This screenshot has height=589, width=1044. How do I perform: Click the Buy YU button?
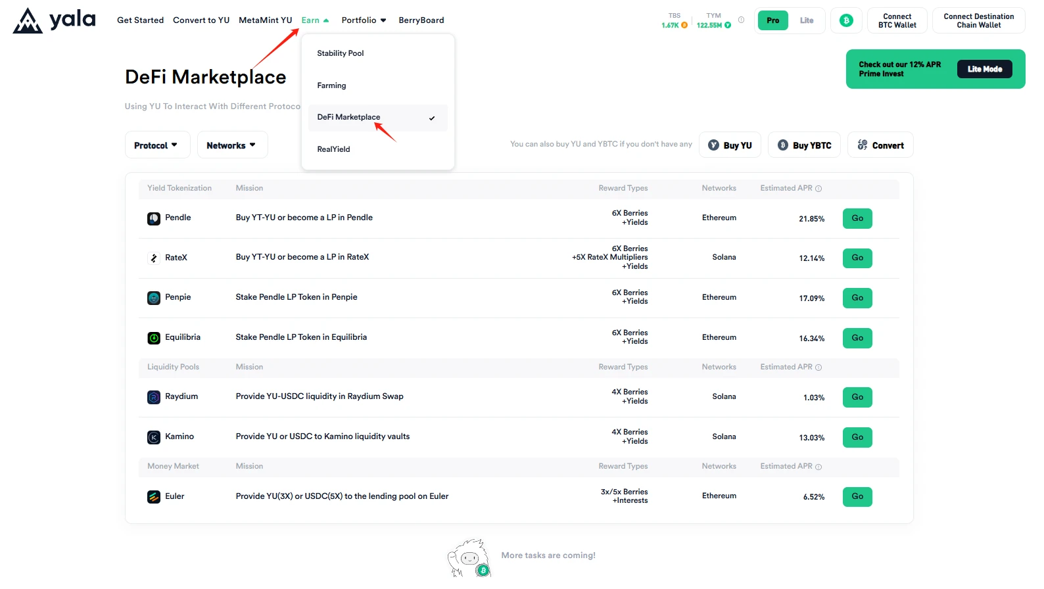coord(730,145)
